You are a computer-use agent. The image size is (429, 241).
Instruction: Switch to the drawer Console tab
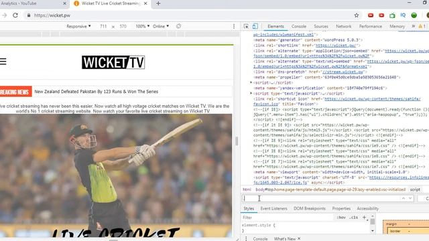pos(260,238)
